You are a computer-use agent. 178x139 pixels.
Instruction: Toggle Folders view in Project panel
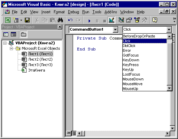[x=24, y=34]
